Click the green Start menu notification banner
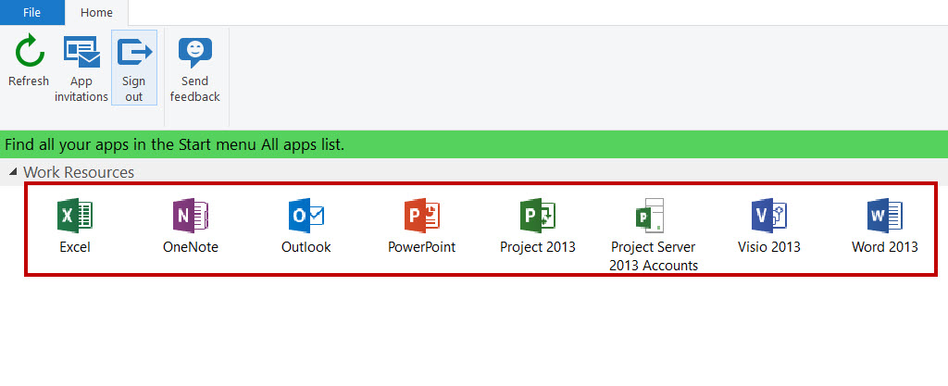Image resolution: width=948 pixels, height=386 pixels. (x=474, y=144)
